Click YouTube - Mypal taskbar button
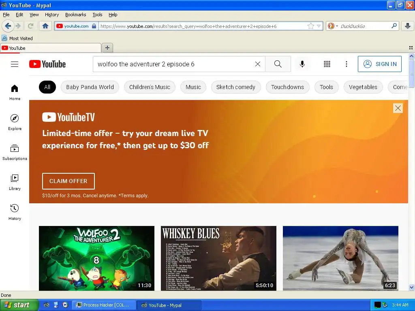Image resolution: width=415 pixels, height=311 pixels. [169, 305]
